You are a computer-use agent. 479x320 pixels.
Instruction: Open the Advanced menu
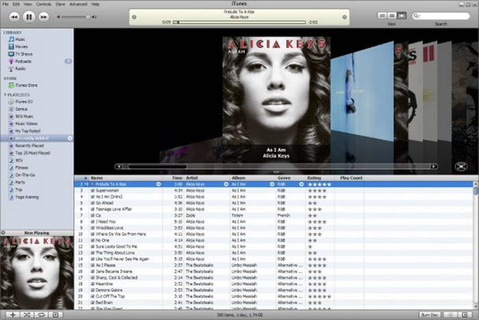(x=78, y=4)
